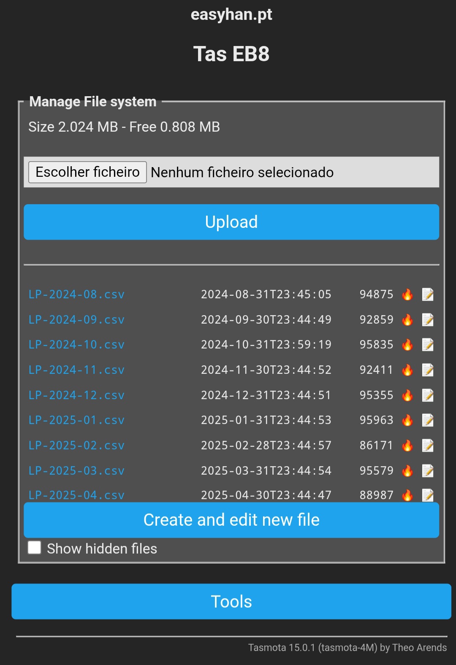Image resolution: width=456 pixels, height=665 pixels.
Task: Edit LP-2024-09.csv with its notepad icon
Action: (428, 320)
